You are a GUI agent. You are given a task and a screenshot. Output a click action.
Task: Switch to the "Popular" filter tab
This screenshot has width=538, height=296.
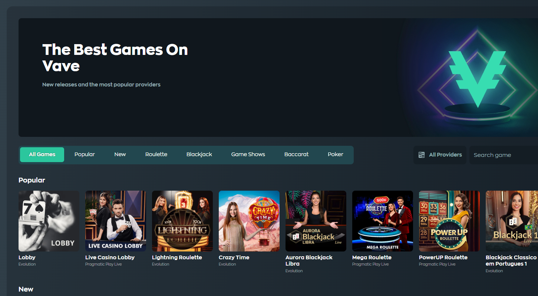pyautogui.click(x=85, y=154)
